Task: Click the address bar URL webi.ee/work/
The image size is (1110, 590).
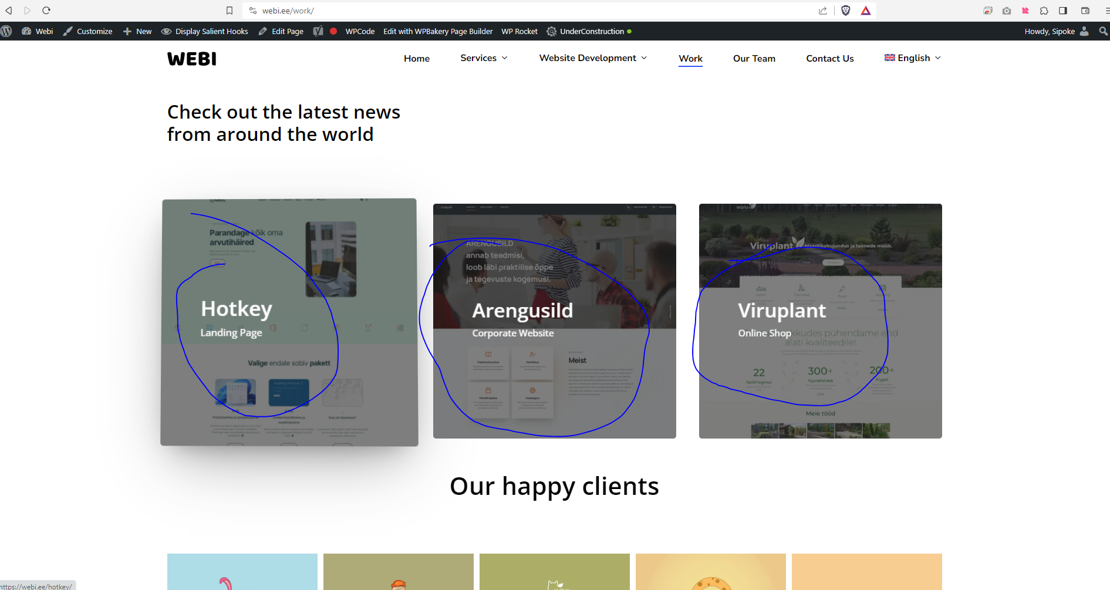Action: click(x=288, y=11)
